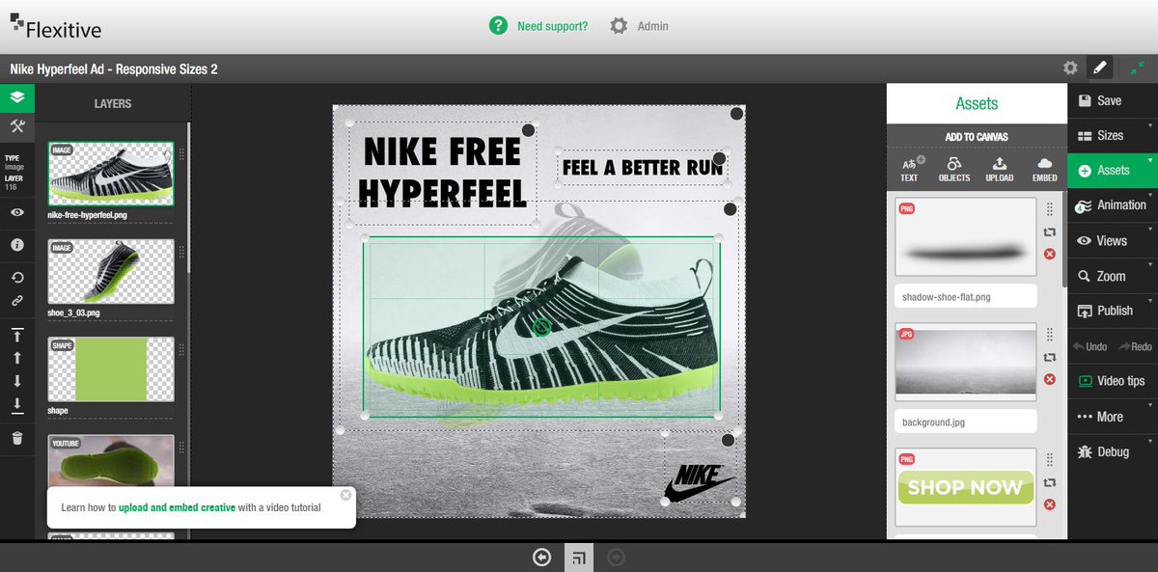Go to previous size arrow at bottom
This screenshot has height=572, width=1158.
541,557
